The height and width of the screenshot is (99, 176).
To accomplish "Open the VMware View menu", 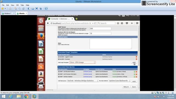I will pyautogui.click(x=12, y=5).
